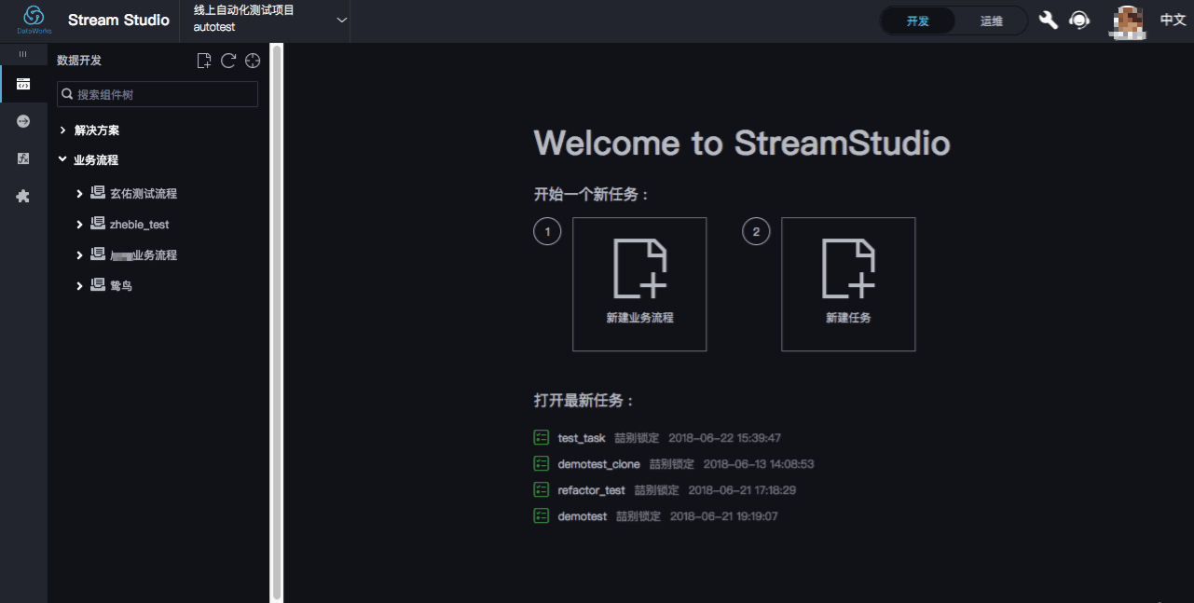Click the 新建任务 card
Image resolution: width=1194 pixels, height=603 pixels.
tap(848, 284)
